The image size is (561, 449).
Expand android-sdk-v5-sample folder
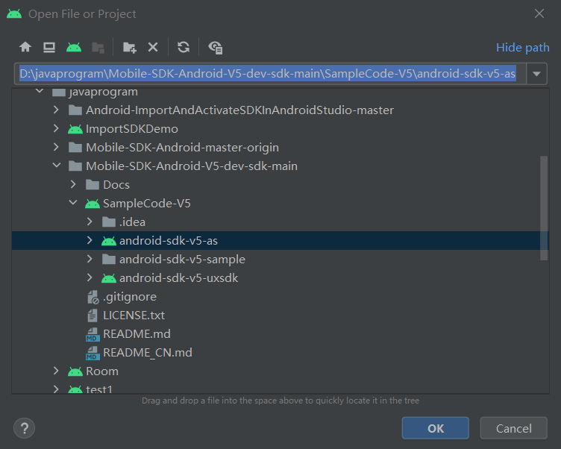(90, 259)
